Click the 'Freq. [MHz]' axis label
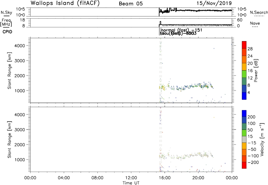The image size is (268, 185). pyautogui.click(x=6, y=22)
